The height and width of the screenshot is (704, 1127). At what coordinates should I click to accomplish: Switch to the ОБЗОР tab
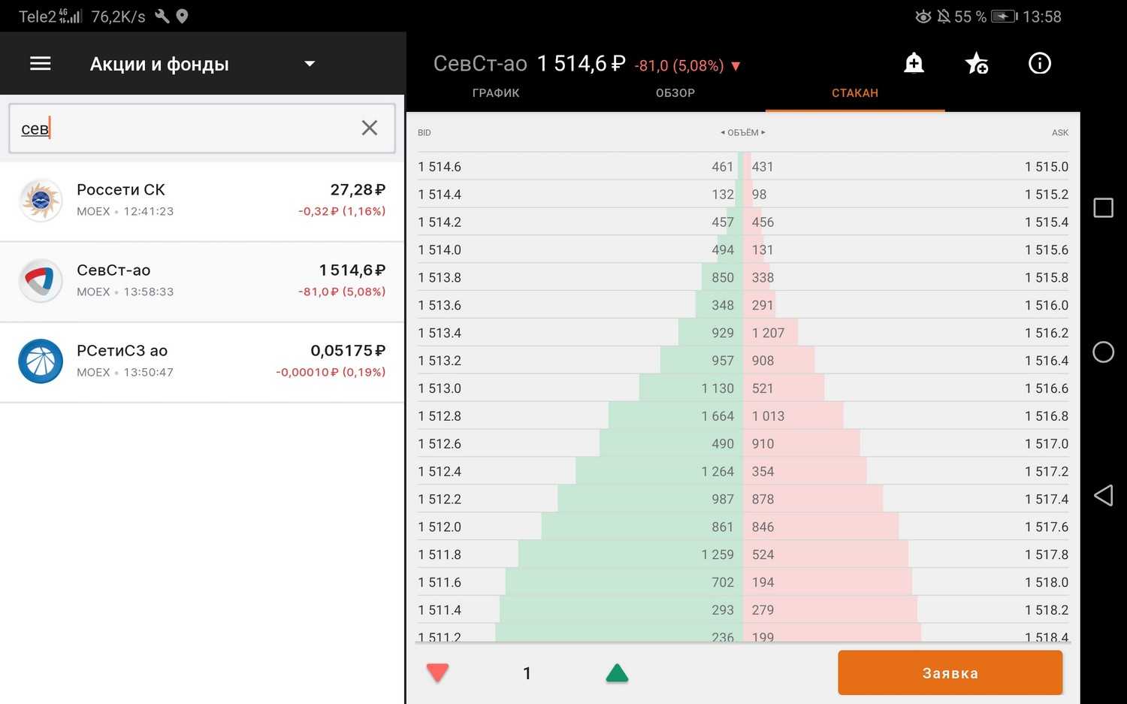675,93
